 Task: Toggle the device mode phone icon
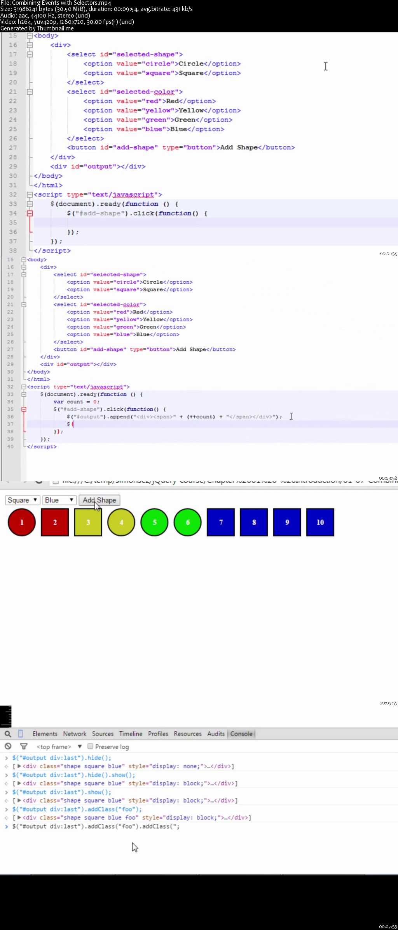pos(21,734)
